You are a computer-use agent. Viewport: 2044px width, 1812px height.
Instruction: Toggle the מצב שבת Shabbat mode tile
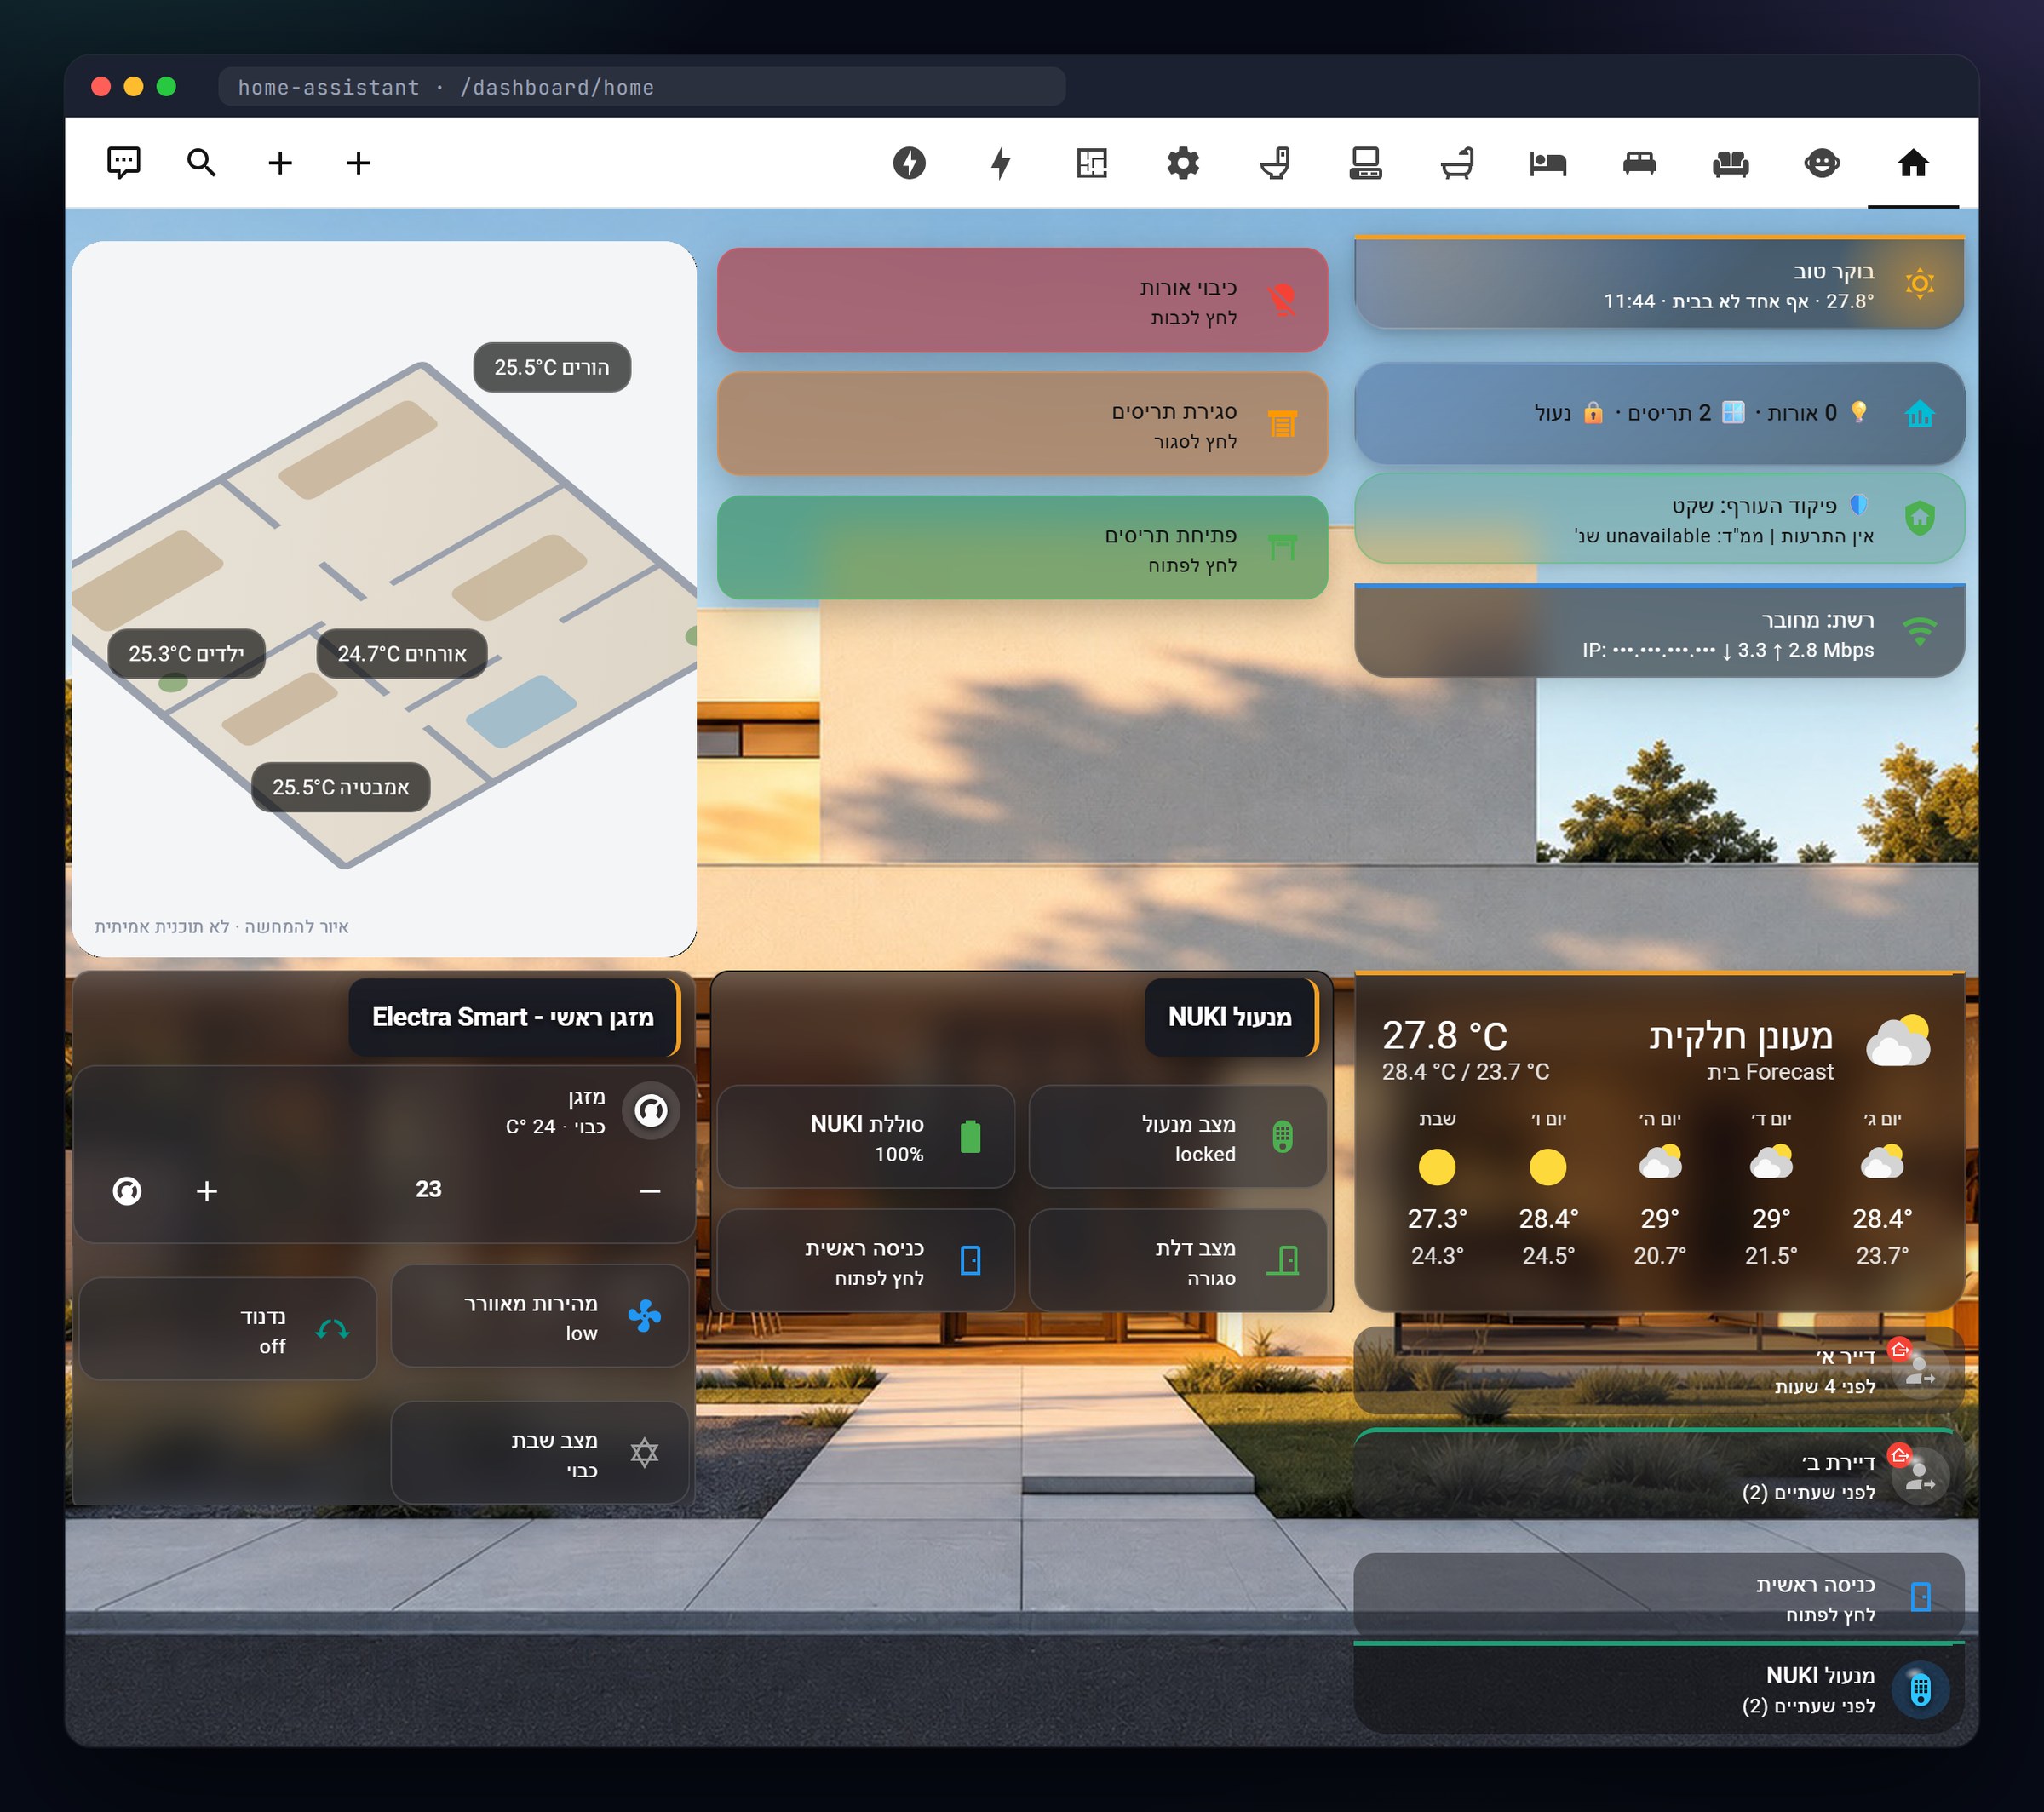540,1453
